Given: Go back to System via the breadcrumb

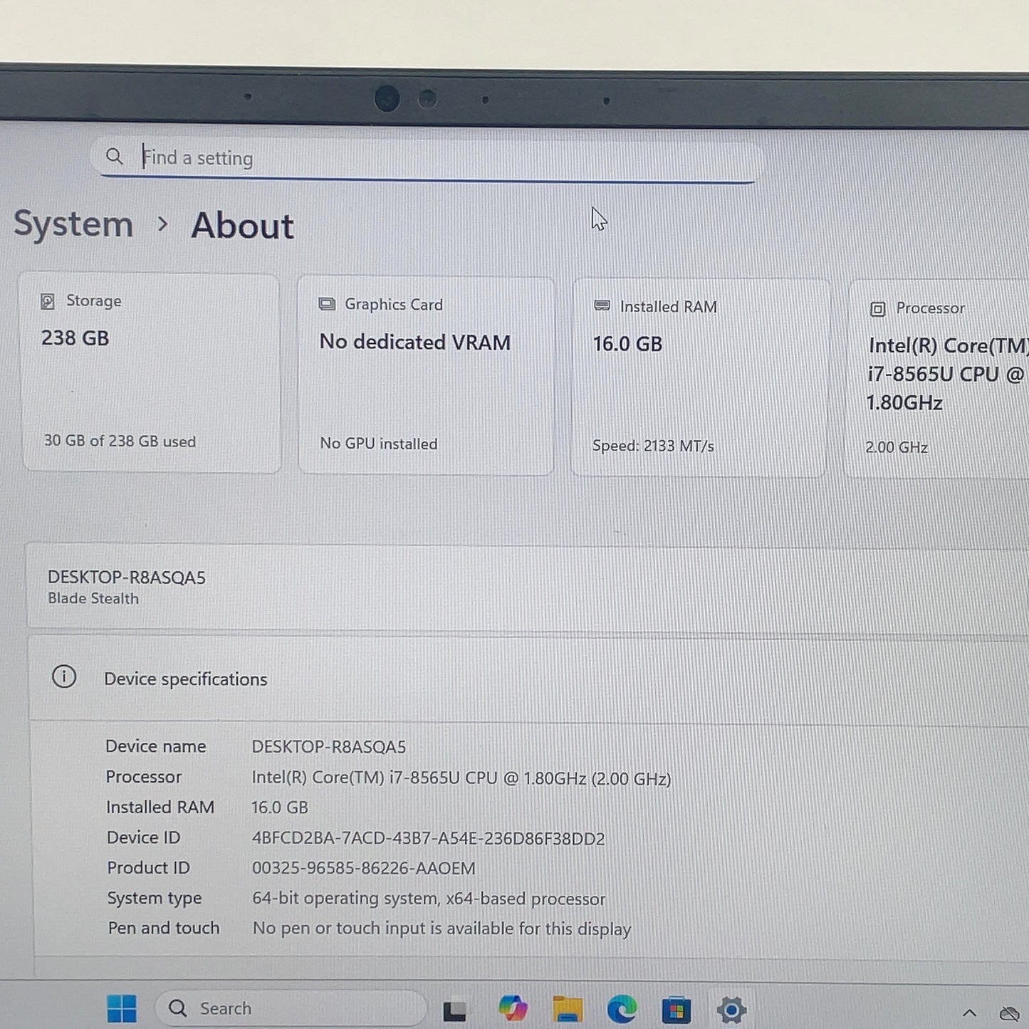Looking at the screenshot, I should point(73,224).
